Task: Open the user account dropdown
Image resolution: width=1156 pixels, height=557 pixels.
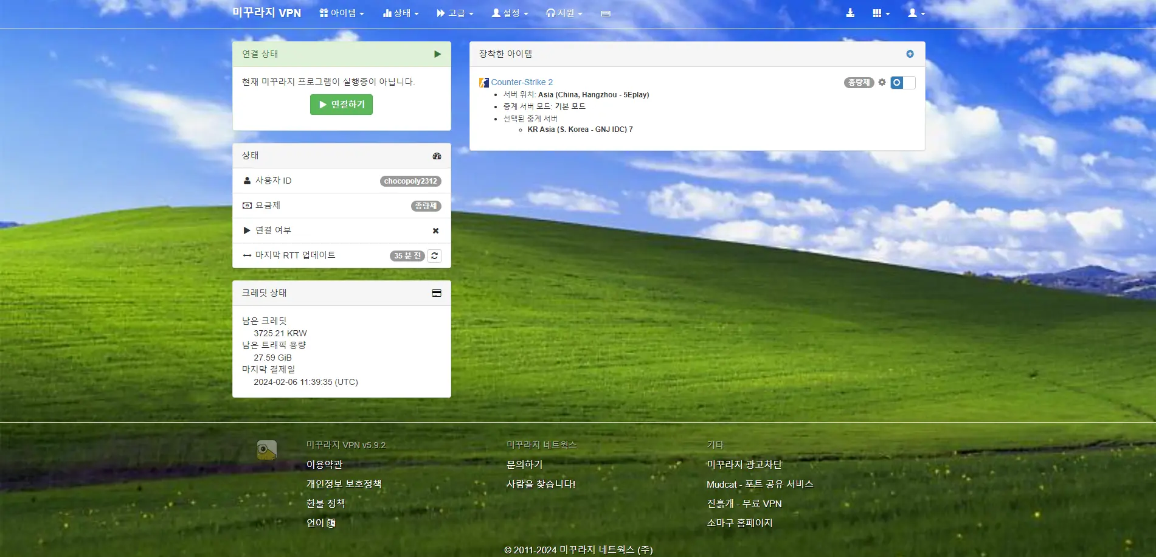Action: click(916, 13)
